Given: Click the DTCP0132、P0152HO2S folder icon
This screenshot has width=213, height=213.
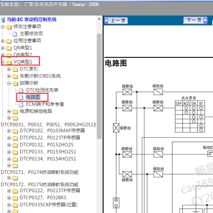Looking at the screenshot, I should click(x=15, y=145).
